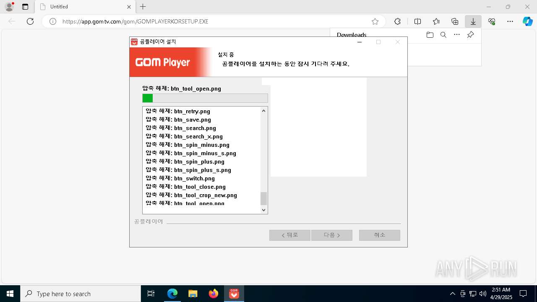Viewport: 537px width, 302px height.
Task: Select log line btn_spin_plus.png
Action: click(185, 161)
